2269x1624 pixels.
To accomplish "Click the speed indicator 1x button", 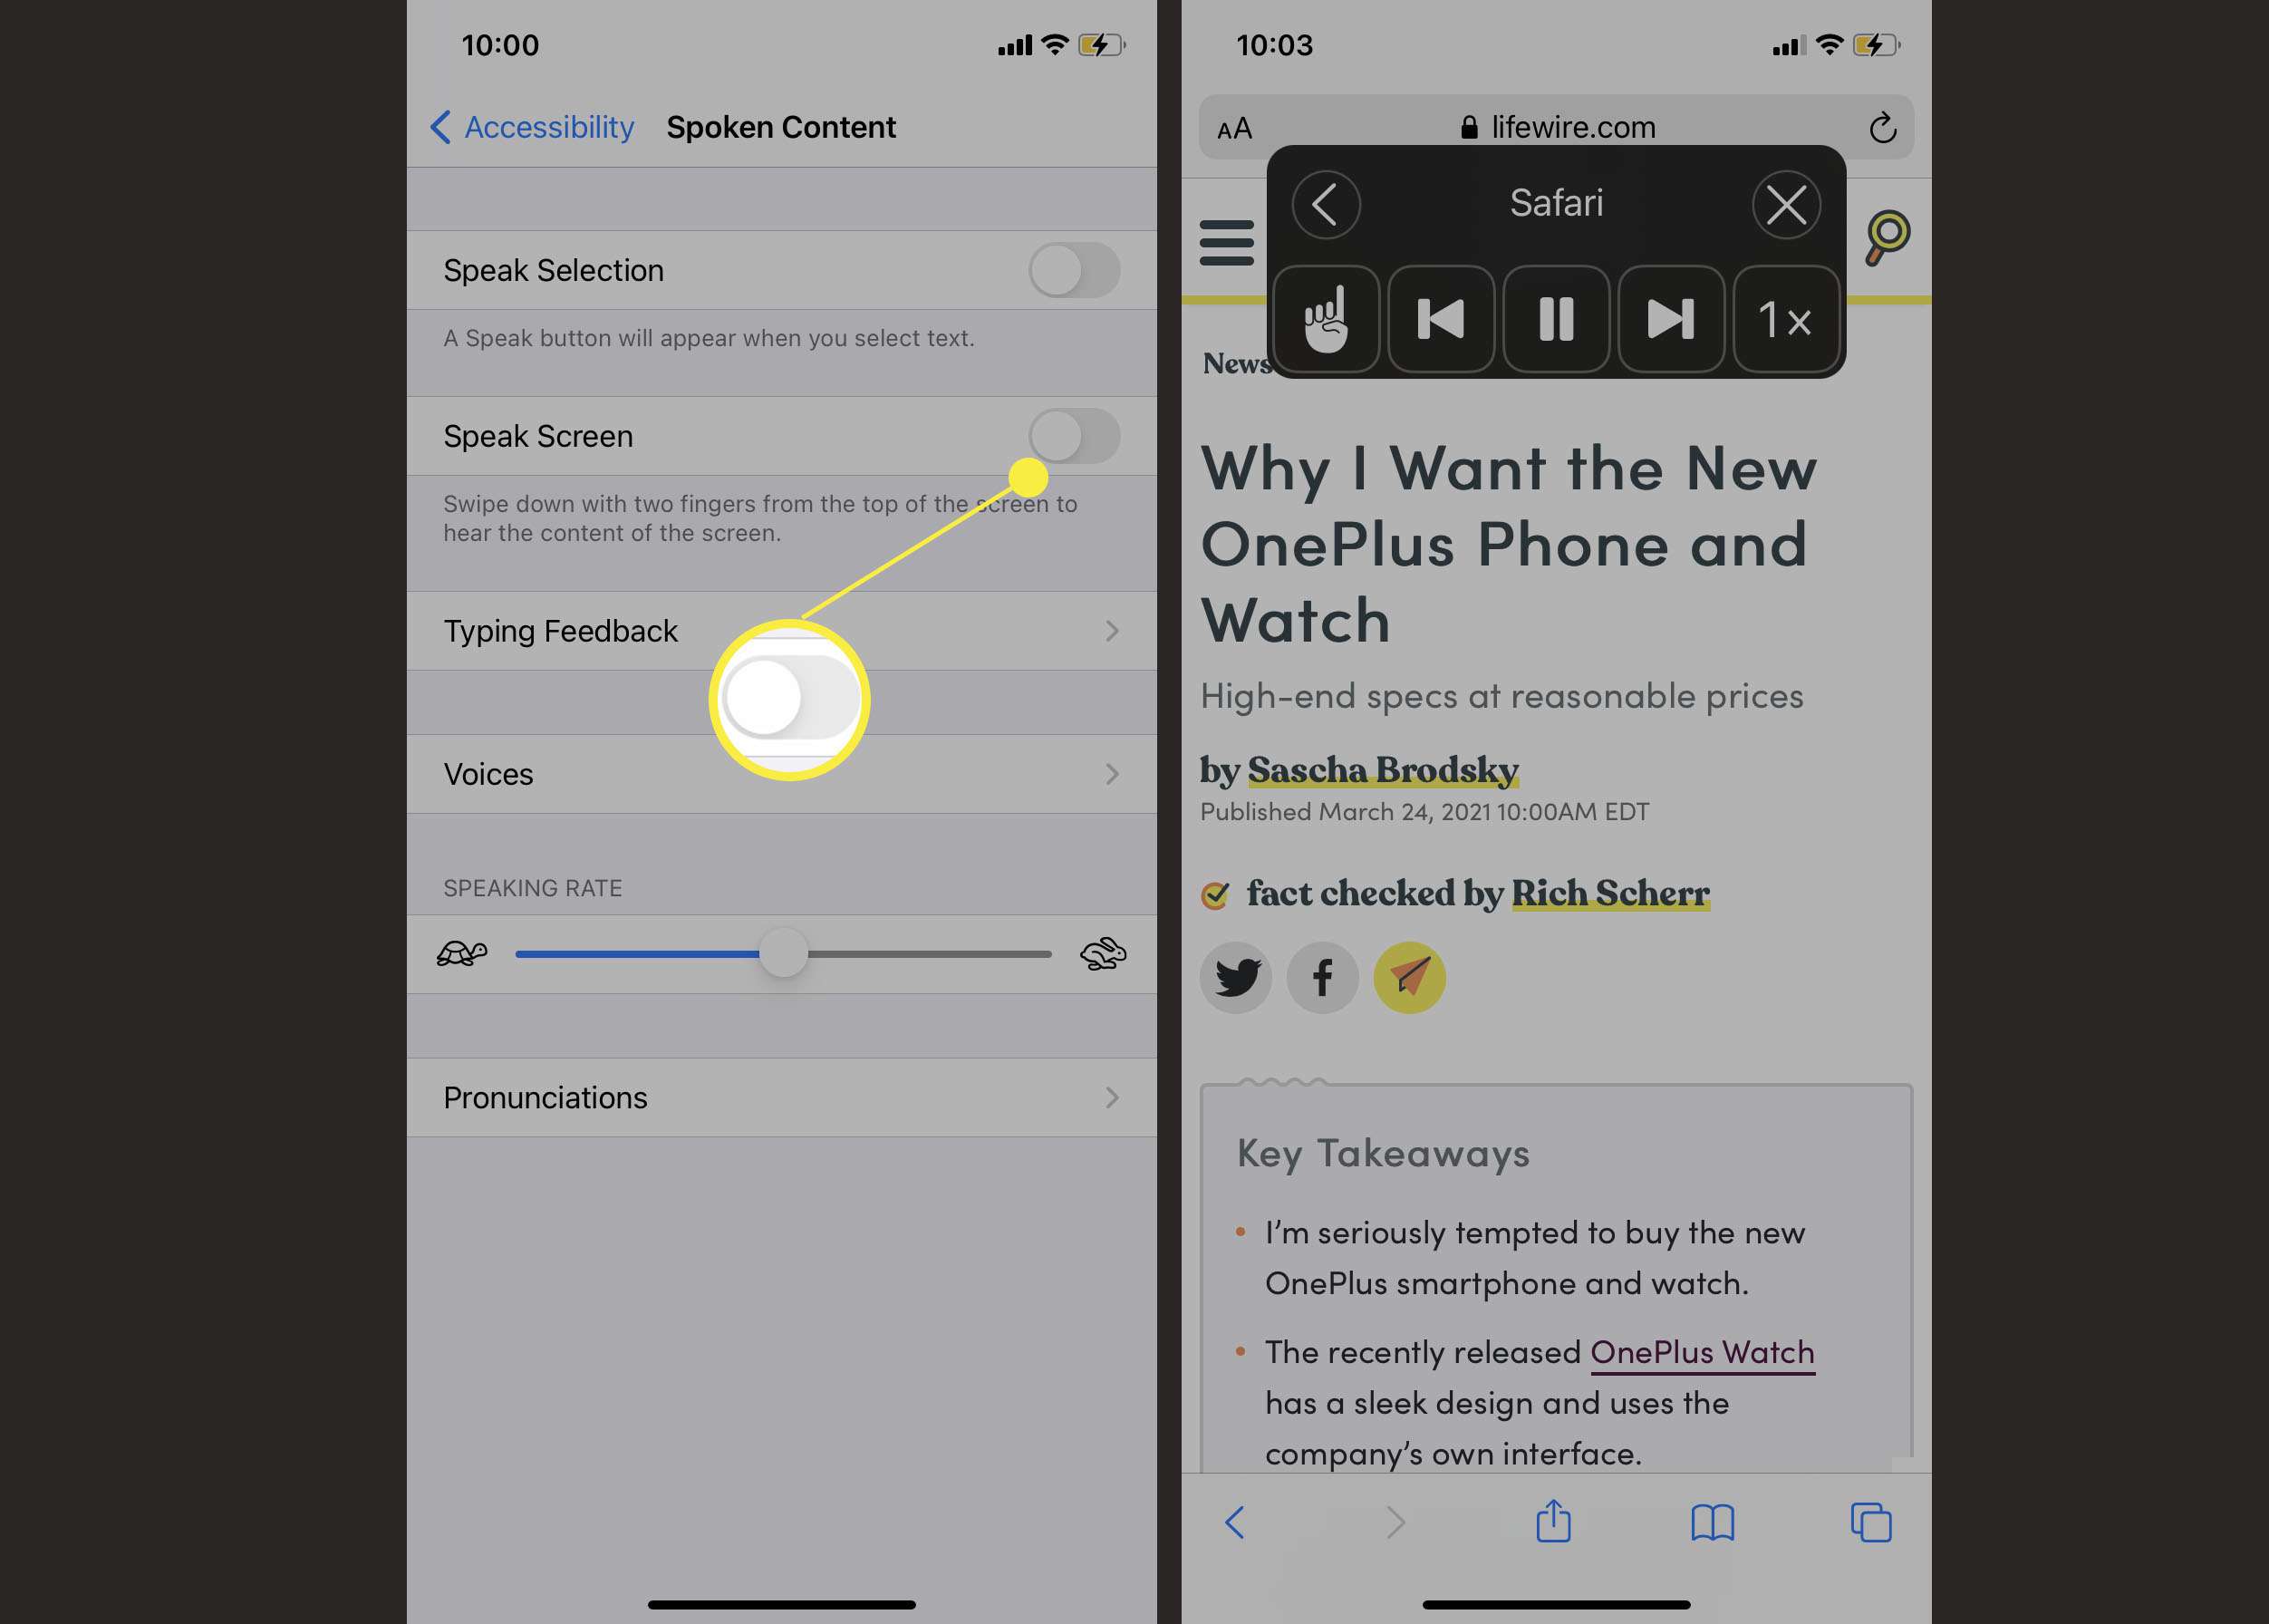I will [1782, 320].
